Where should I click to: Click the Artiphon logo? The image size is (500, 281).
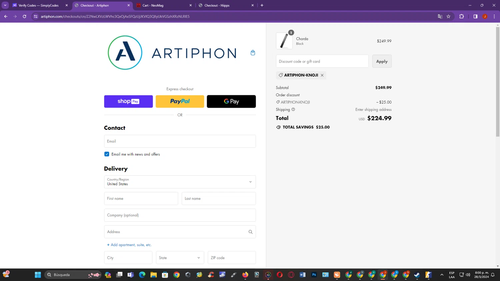pos(172,53)
